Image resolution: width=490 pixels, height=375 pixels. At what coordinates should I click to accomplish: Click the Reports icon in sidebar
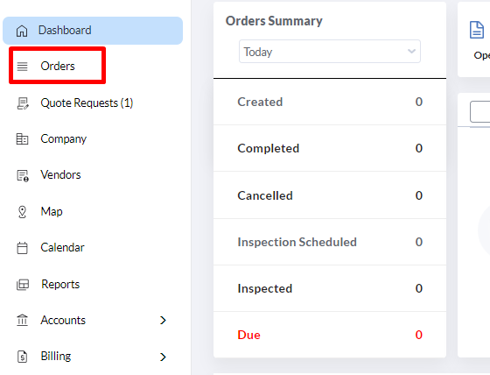(23, 285)
